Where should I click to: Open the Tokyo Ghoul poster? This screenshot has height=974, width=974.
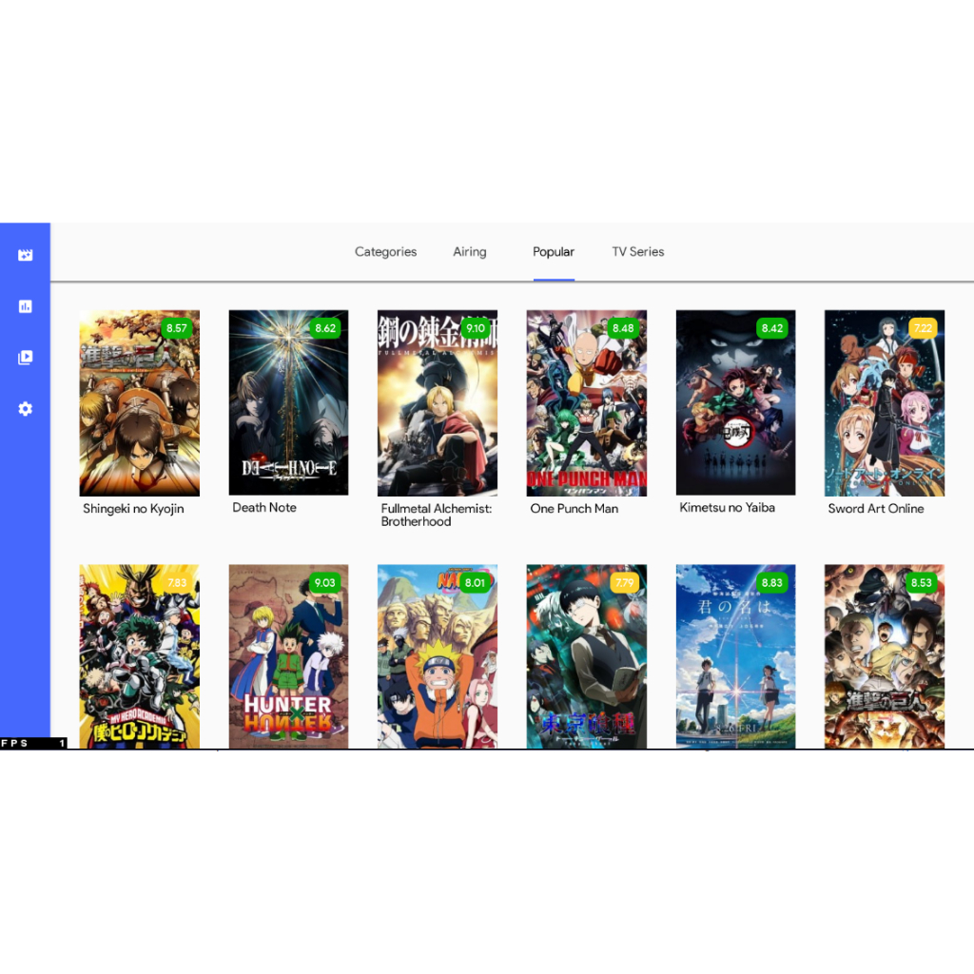pos(586,656)
